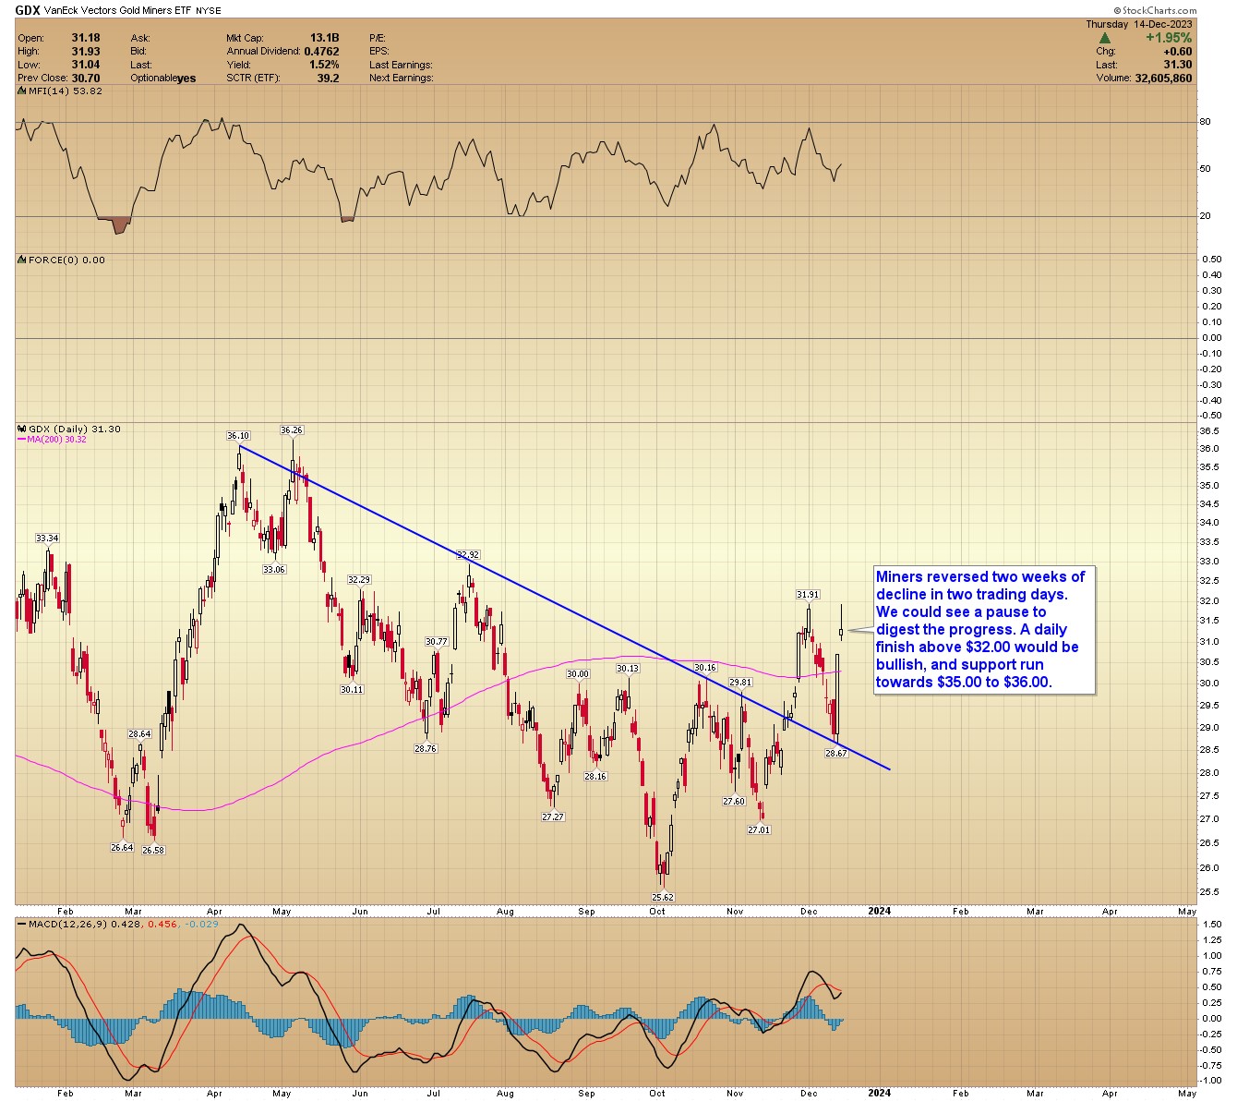Click the P/E label
Image resolution: width=1237 pixels, height=1101 pixels.
click(378, 38)
